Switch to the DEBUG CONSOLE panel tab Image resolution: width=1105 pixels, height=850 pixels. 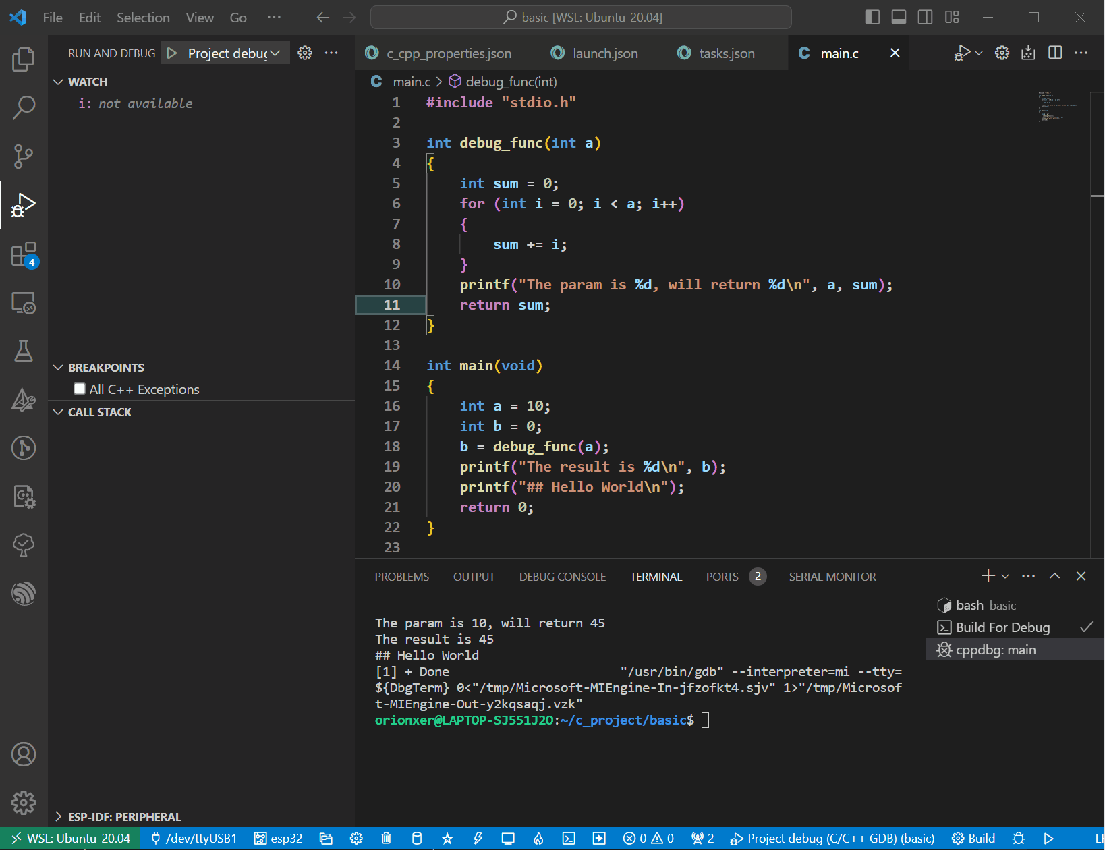pos(563,577)
